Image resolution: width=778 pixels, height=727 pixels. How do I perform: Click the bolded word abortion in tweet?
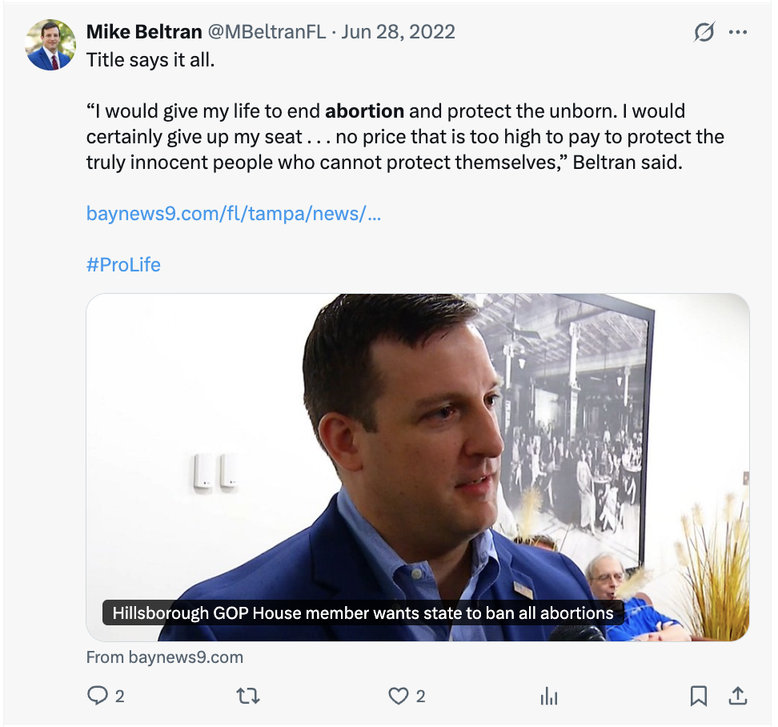364,111
